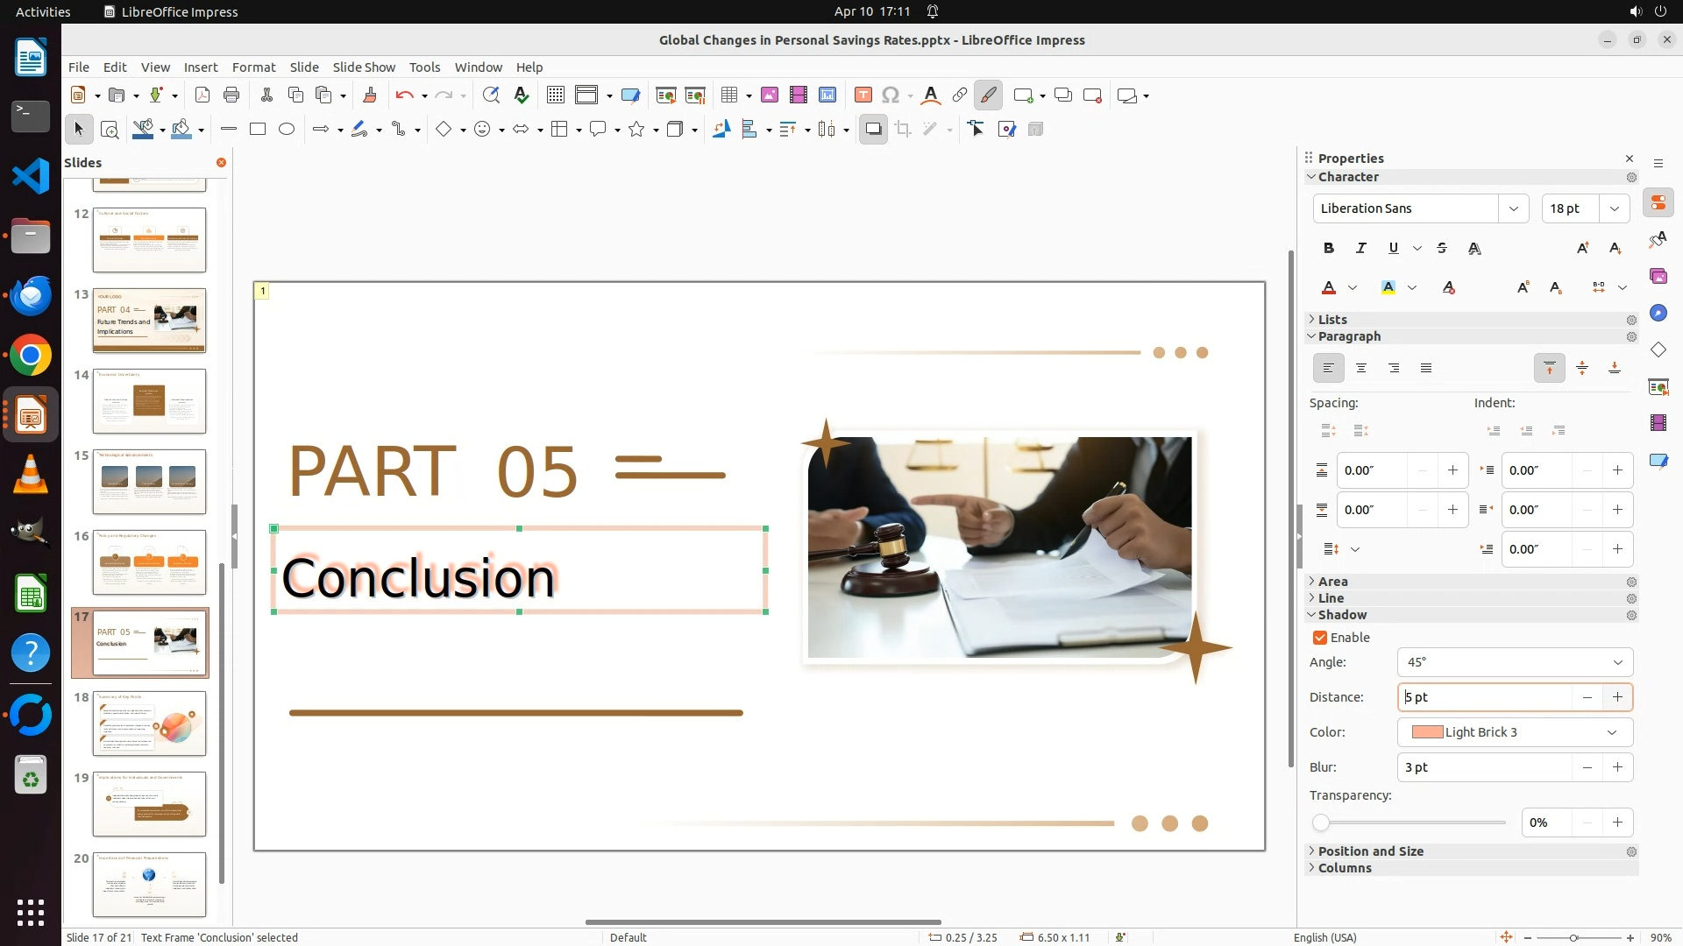Click the Display Grid icon
This screenshot has width=1683, height=946.
pyautogui.click(x=555, y=95)
